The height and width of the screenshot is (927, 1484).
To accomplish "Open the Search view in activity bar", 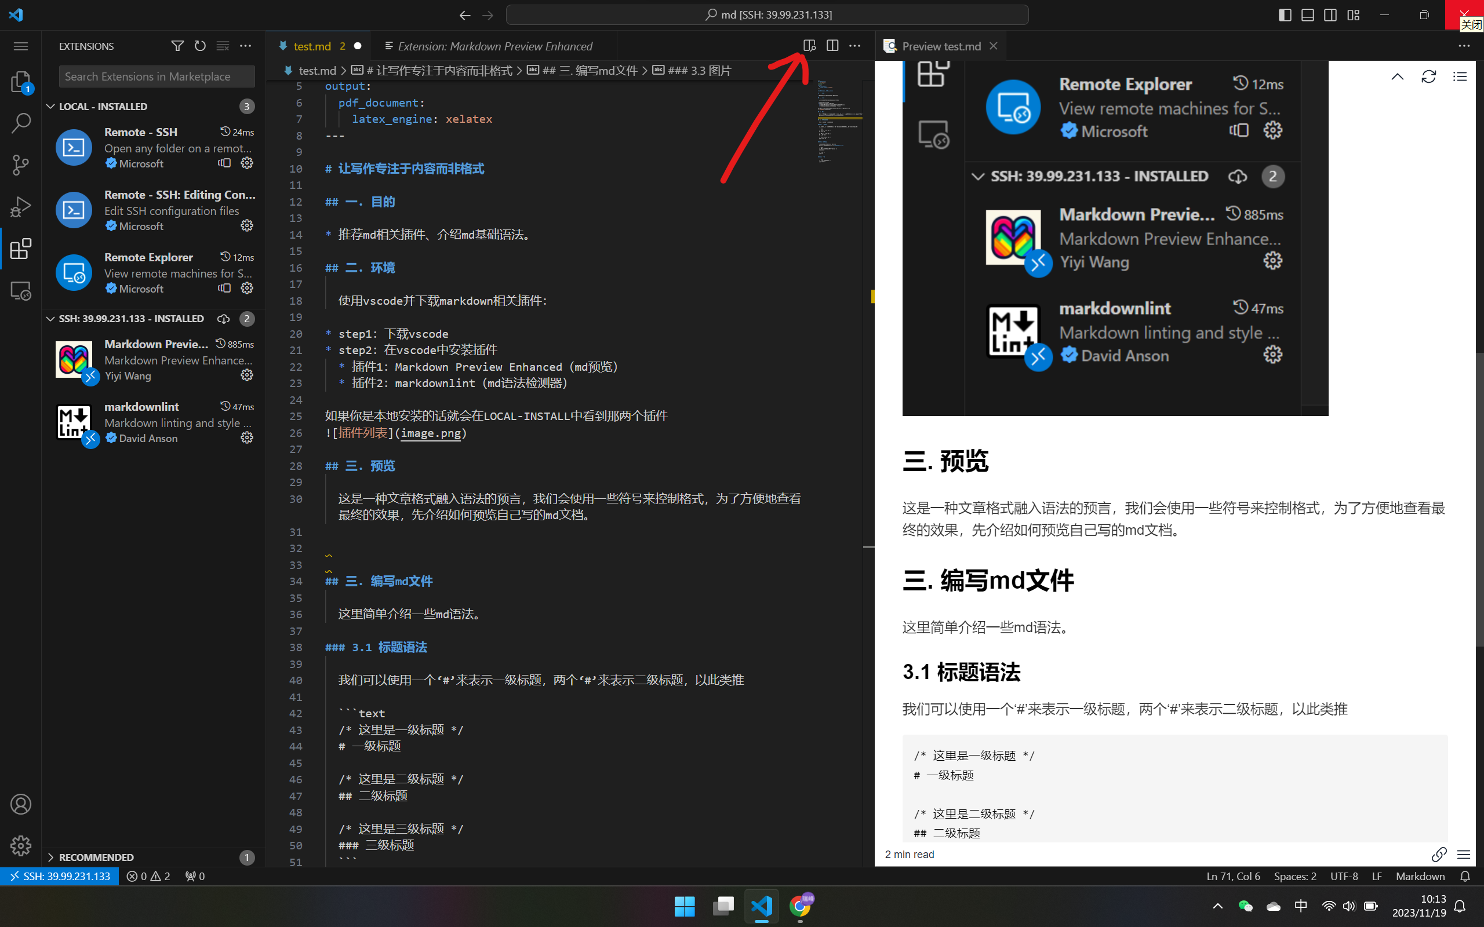I will coord(20,123).
